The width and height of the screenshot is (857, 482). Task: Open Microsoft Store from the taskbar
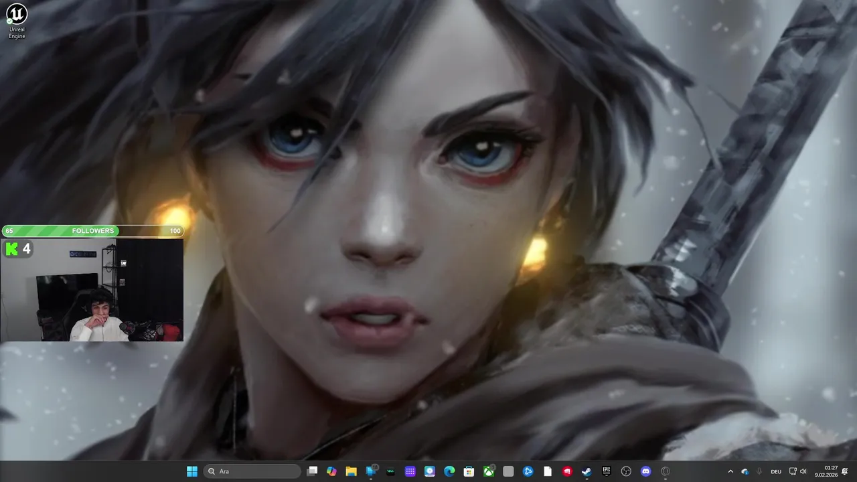tap(469, 471)
